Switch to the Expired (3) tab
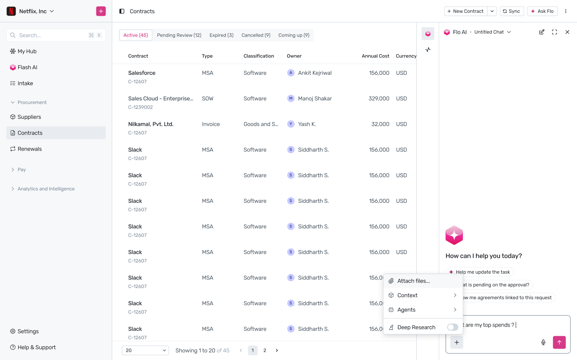Viewport: 577px width, 360px height. coord(221,35)
